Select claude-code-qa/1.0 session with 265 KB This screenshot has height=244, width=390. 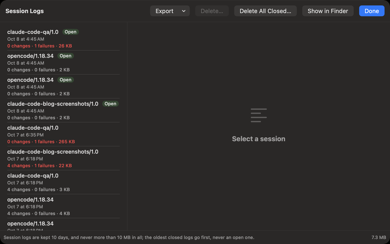coord(63,134)
